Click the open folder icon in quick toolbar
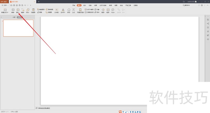The width and height of the screenshot is (210, 113). [11, 5]
